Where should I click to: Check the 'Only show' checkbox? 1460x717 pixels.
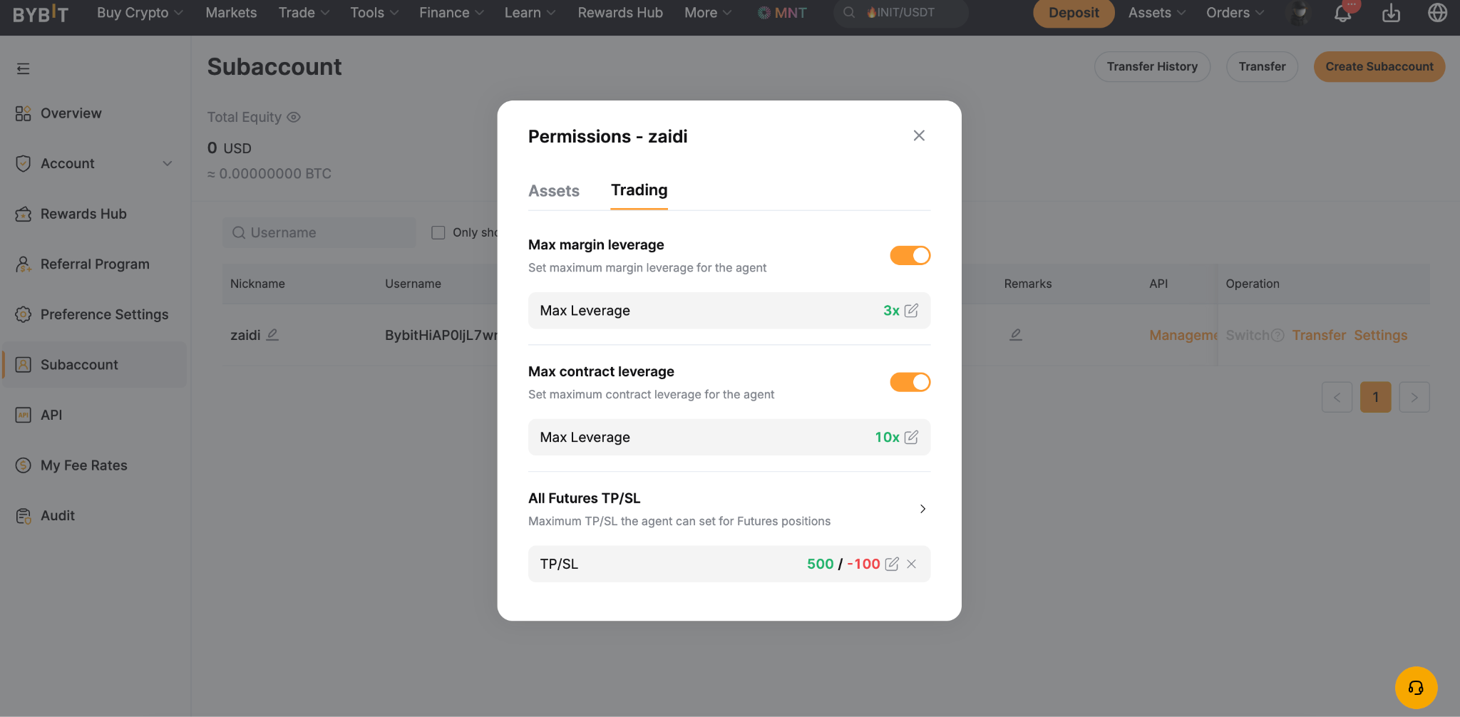438,233
